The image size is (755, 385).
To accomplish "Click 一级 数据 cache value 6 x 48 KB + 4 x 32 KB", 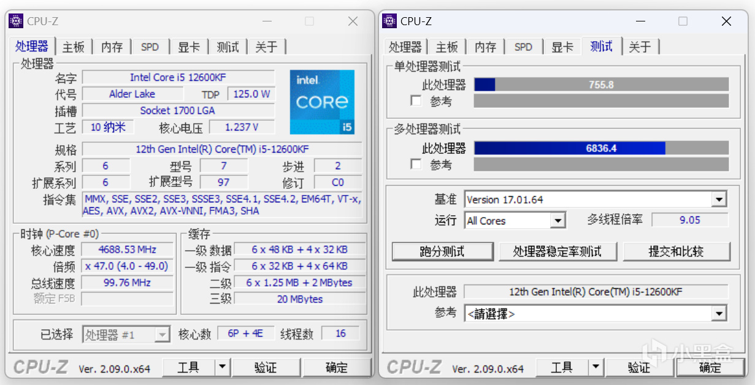I will [x=299, y=250].
